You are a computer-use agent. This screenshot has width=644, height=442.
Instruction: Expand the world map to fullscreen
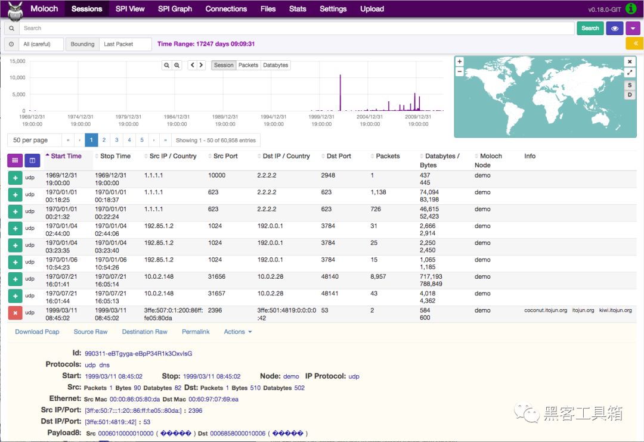(630, 72)
